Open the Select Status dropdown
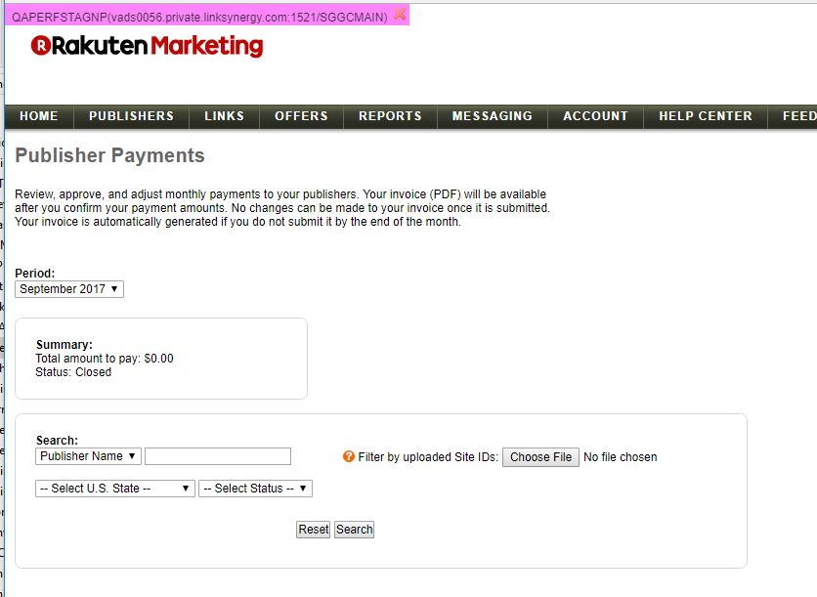817x597 pixels. point(255,489)
